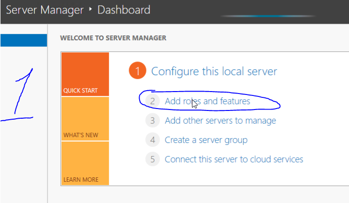
Task: Select the highlighted blue navigation pane item
Action: tap(23, 40)
